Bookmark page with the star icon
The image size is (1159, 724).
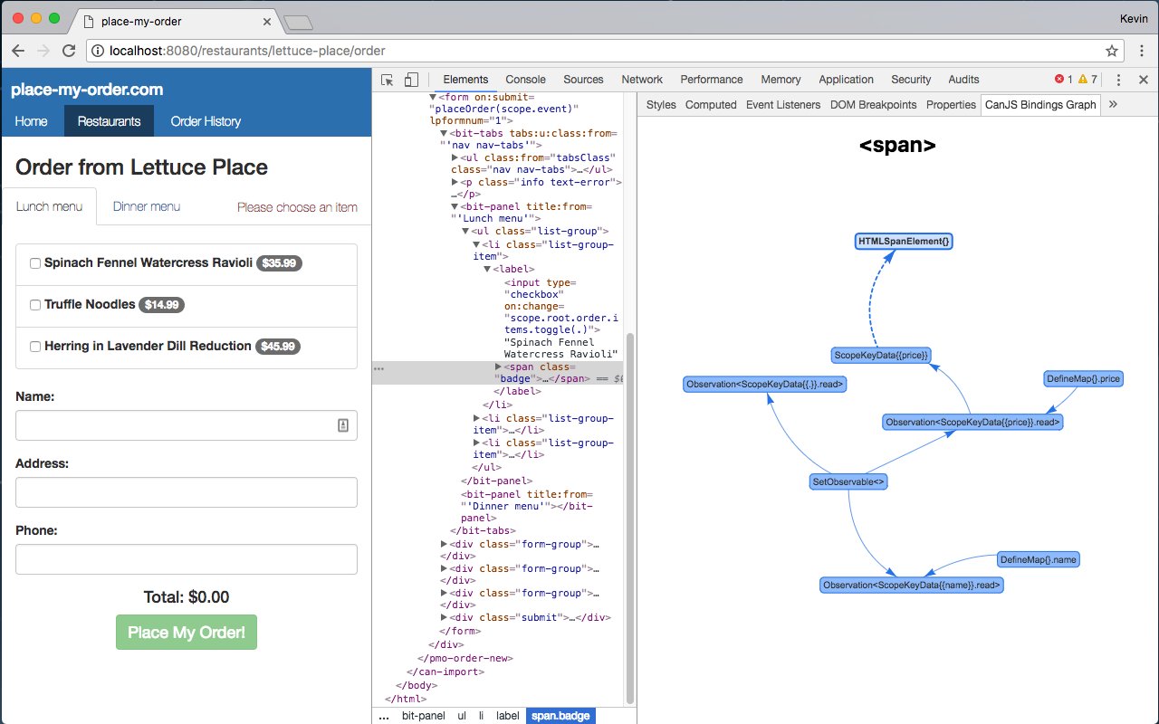tap(1112, 51)
